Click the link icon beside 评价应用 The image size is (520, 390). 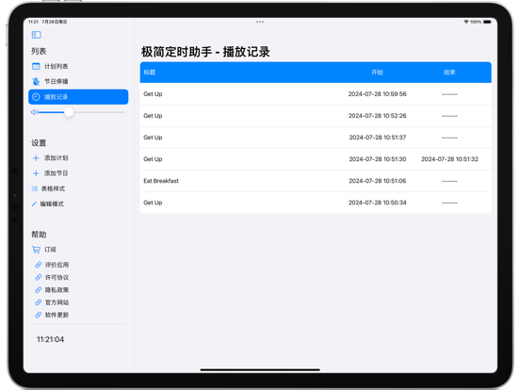click(x=38, y=265)
